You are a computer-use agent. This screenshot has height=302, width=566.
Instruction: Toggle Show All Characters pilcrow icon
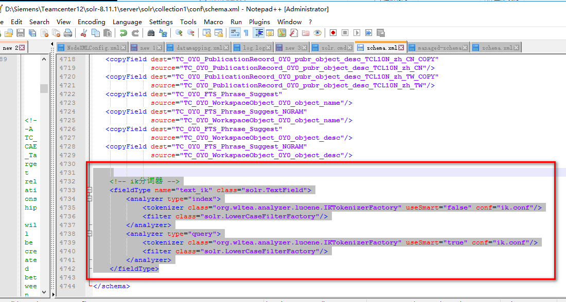tap(246, 33)
